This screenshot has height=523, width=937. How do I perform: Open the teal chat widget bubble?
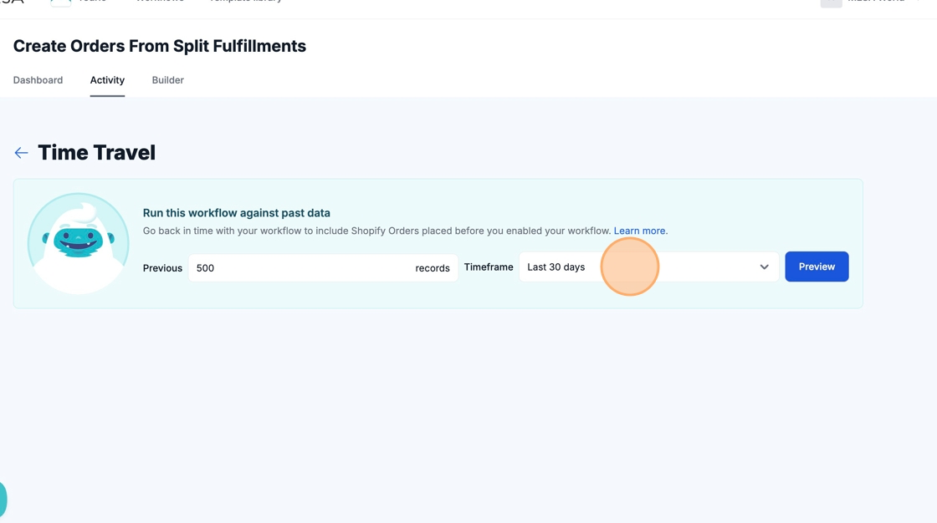point(3,500)
